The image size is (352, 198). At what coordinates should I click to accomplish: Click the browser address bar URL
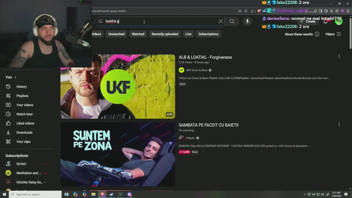point(109,11)
